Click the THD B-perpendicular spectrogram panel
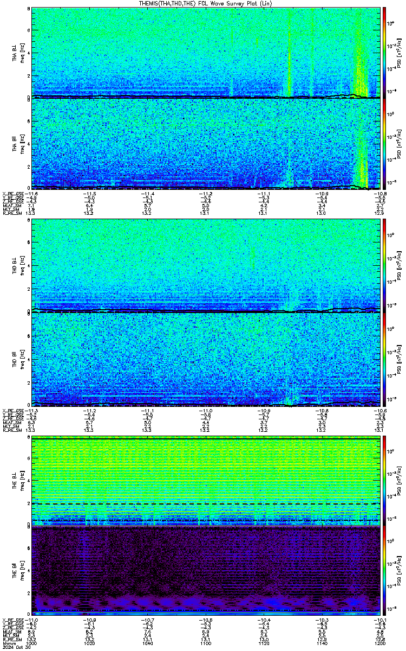The image size is (406, 651). (205, 265)
